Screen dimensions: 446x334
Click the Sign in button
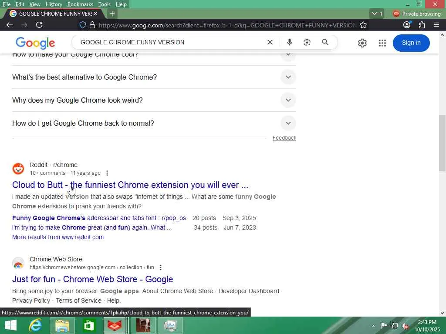pos(411,43)
